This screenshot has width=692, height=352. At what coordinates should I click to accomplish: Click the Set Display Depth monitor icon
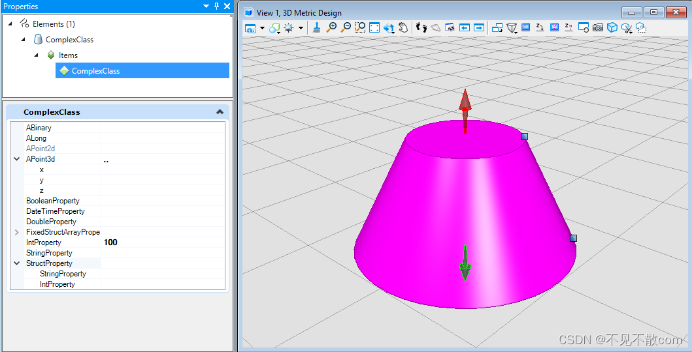coord(525,27)
